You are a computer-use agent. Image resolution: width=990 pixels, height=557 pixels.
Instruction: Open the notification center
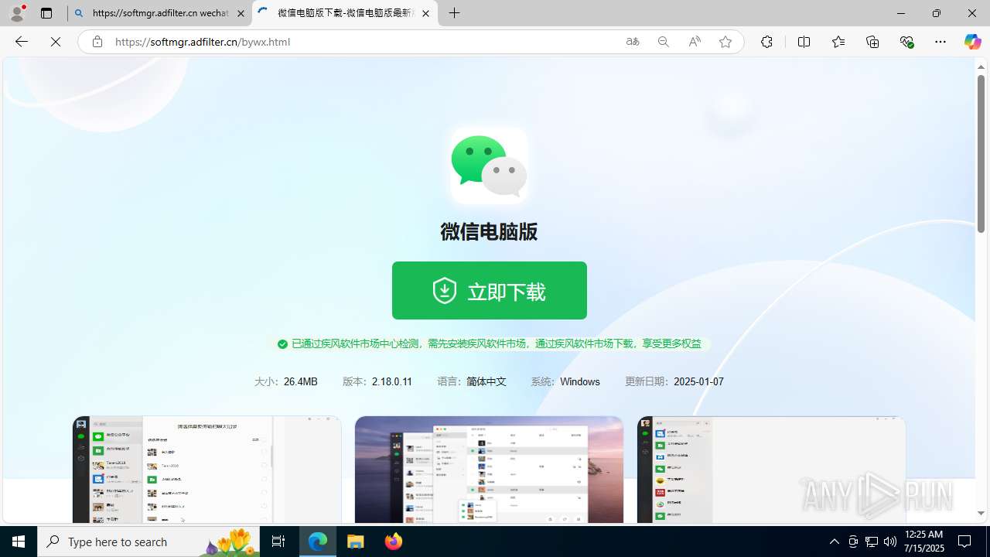[x=965, y=542]
